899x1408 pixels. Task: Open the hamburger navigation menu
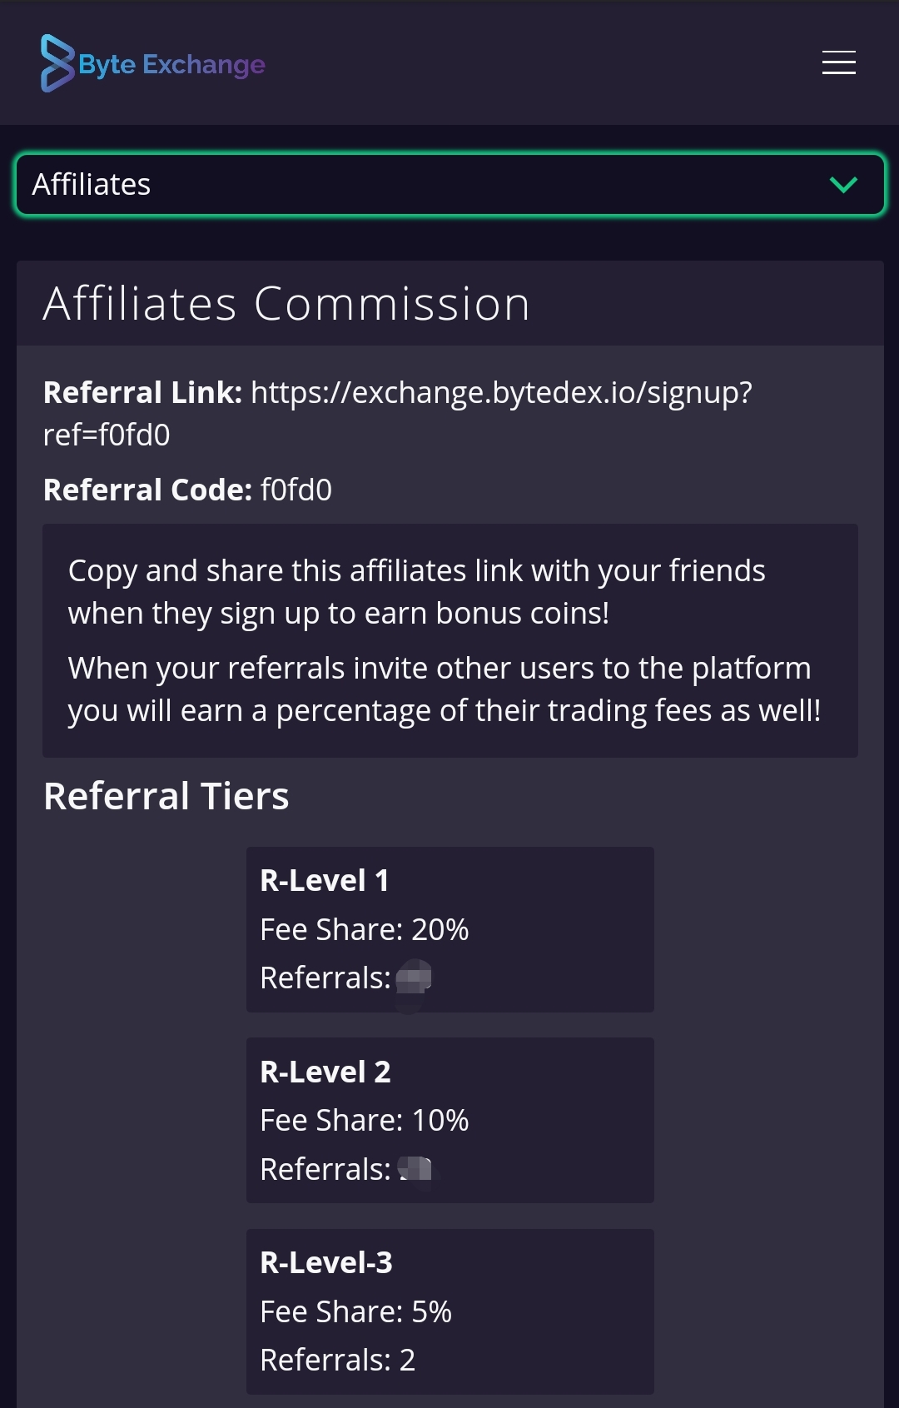coord(838,62)
